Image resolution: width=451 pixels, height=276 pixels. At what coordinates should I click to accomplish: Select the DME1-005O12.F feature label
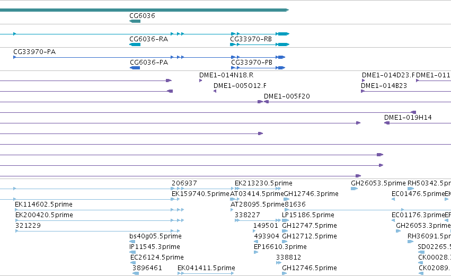click(x=240, y=86)
